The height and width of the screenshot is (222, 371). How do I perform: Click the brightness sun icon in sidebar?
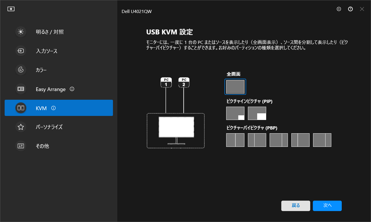click(21, 32)
